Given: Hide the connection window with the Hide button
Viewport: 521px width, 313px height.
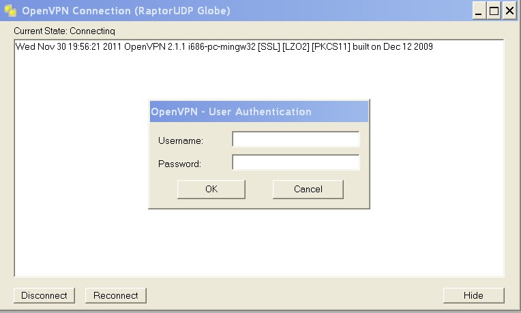Looking at the screenshot, I should (x=473, y=295).
